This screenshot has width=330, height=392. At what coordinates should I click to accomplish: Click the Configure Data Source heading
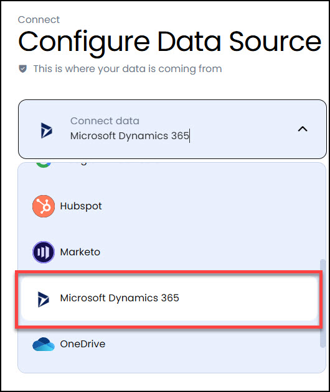click(x=170, y=42)
